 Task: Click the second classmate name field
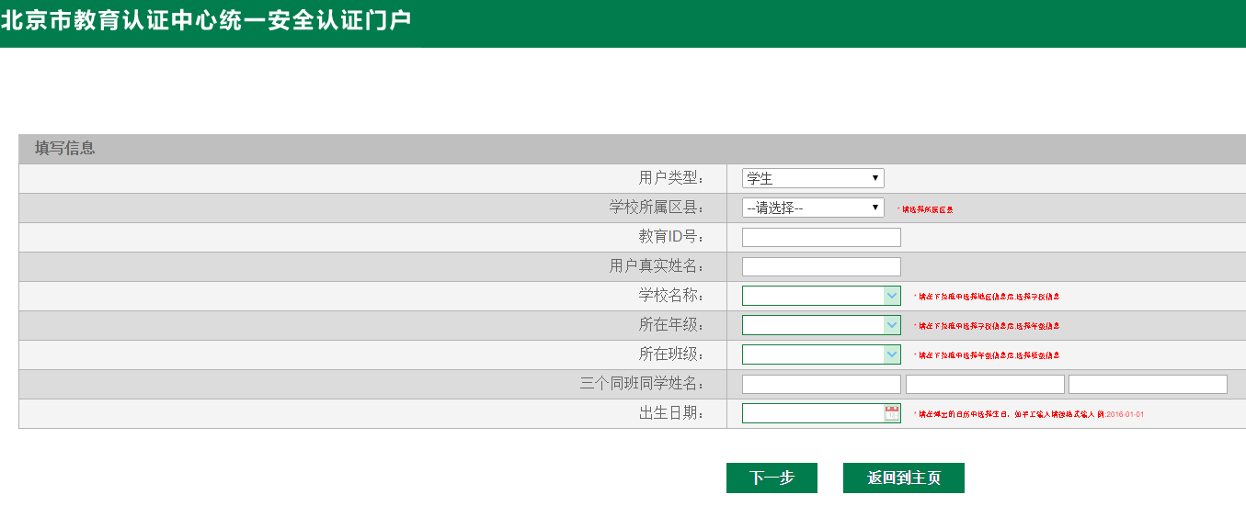point(985,384)
